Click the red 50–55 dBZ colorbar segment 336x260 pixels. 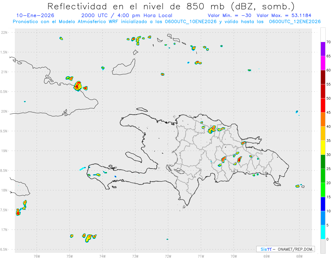click(x=323, y=91)
